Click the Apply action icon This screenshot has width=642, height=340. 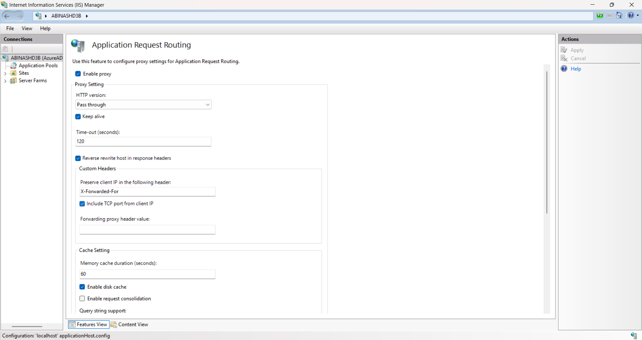pos(564,50)
